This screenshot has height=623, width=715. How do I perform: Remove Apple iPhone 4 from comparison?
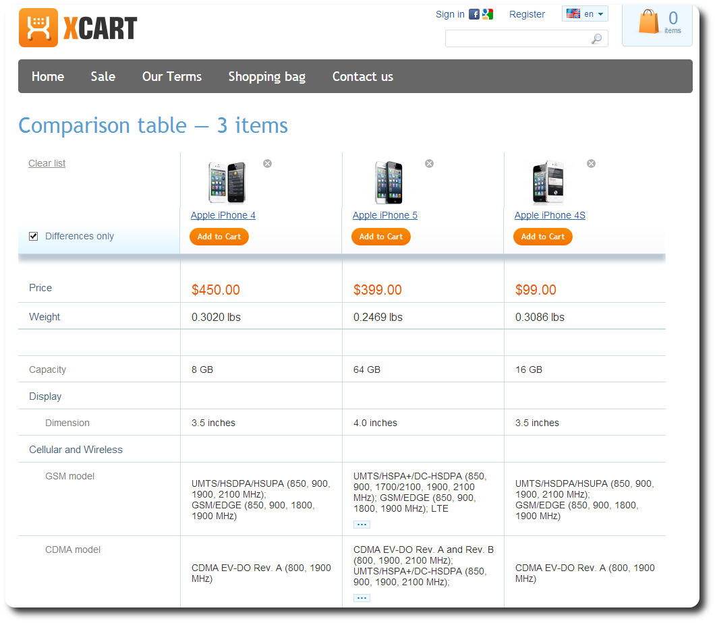coord(268,164)
